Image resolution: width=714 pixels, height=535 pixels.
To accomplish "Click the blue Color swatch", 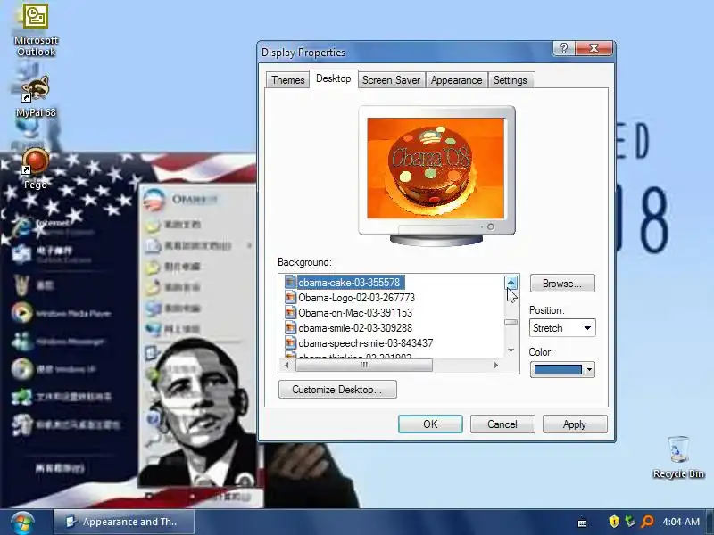I will [558, 369].
